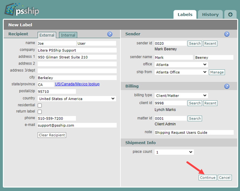Viewport: 240px width, 191px height.
Task: Open the office dropdown showing Atlanta
Action: [181, 64]
